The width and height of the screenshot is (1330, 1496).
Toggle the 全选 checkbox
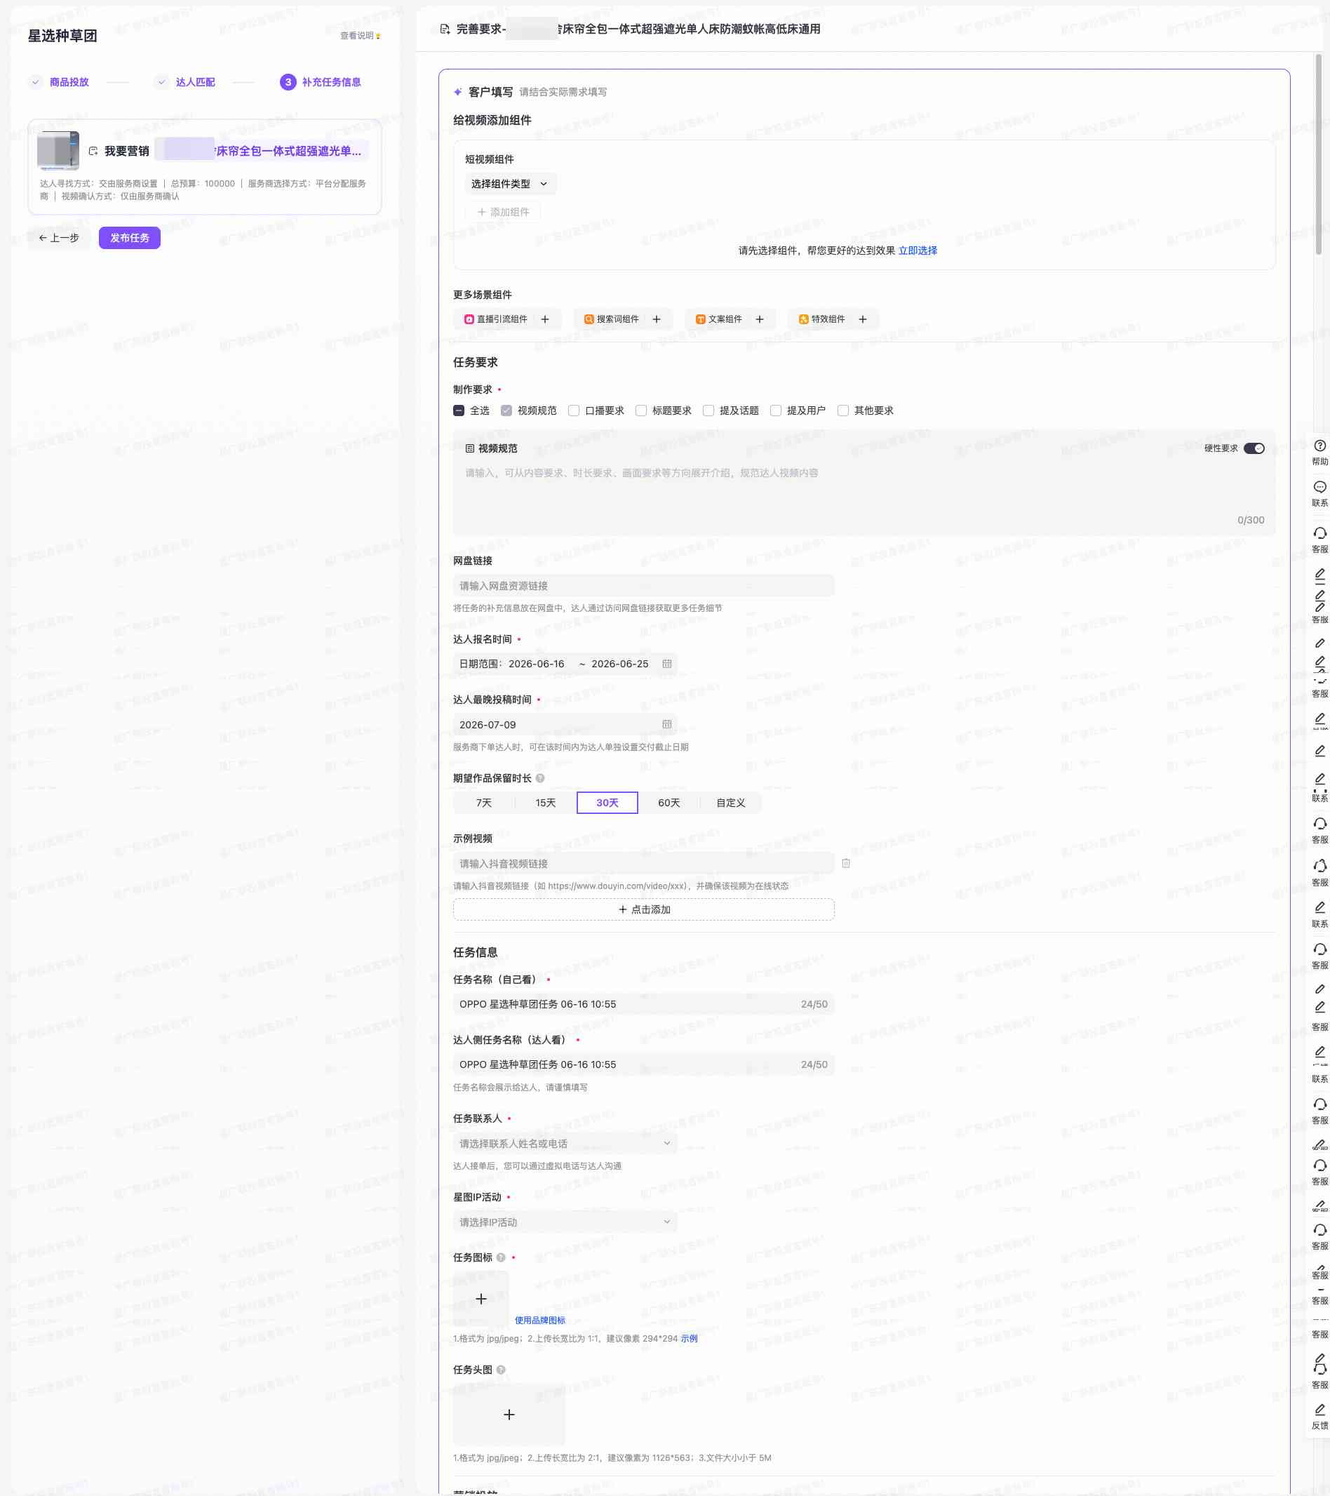(x=459, y=410)
